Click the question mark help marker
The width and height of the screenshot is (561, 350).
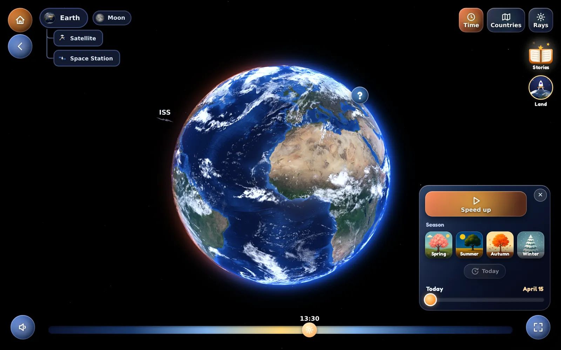[360, 95]
